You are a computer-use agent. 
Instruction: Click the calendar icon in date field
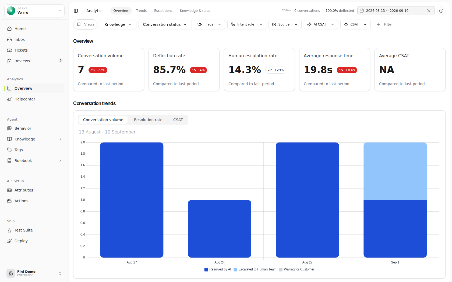pyautogui.click(x=362, y=11)
